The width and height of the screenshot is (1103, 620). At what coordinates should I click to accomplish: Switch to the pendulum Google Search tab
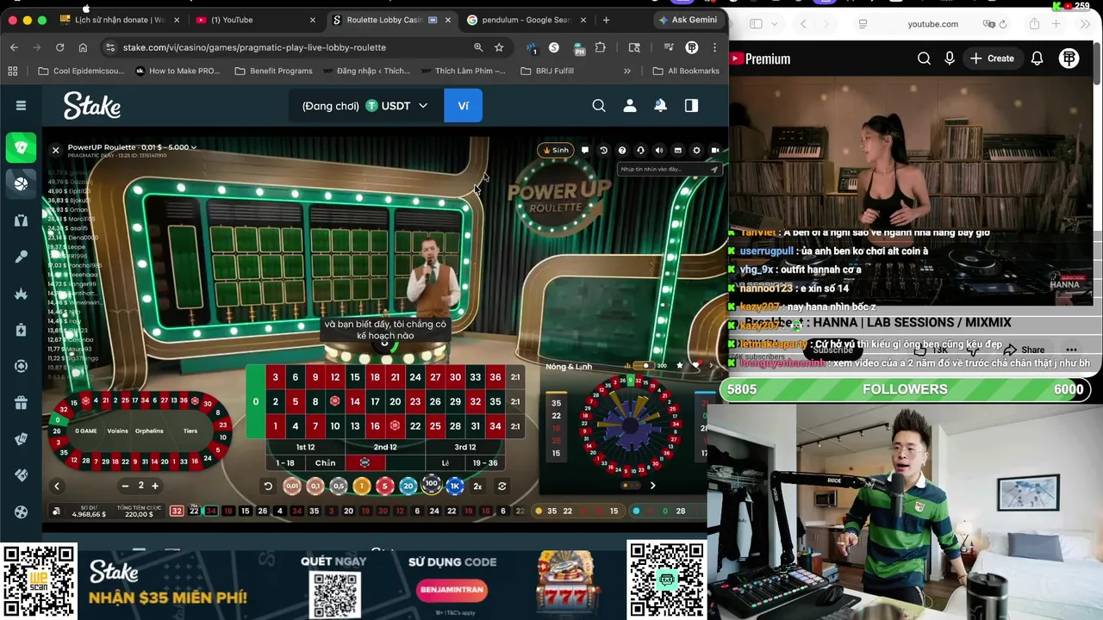(525, 20)
